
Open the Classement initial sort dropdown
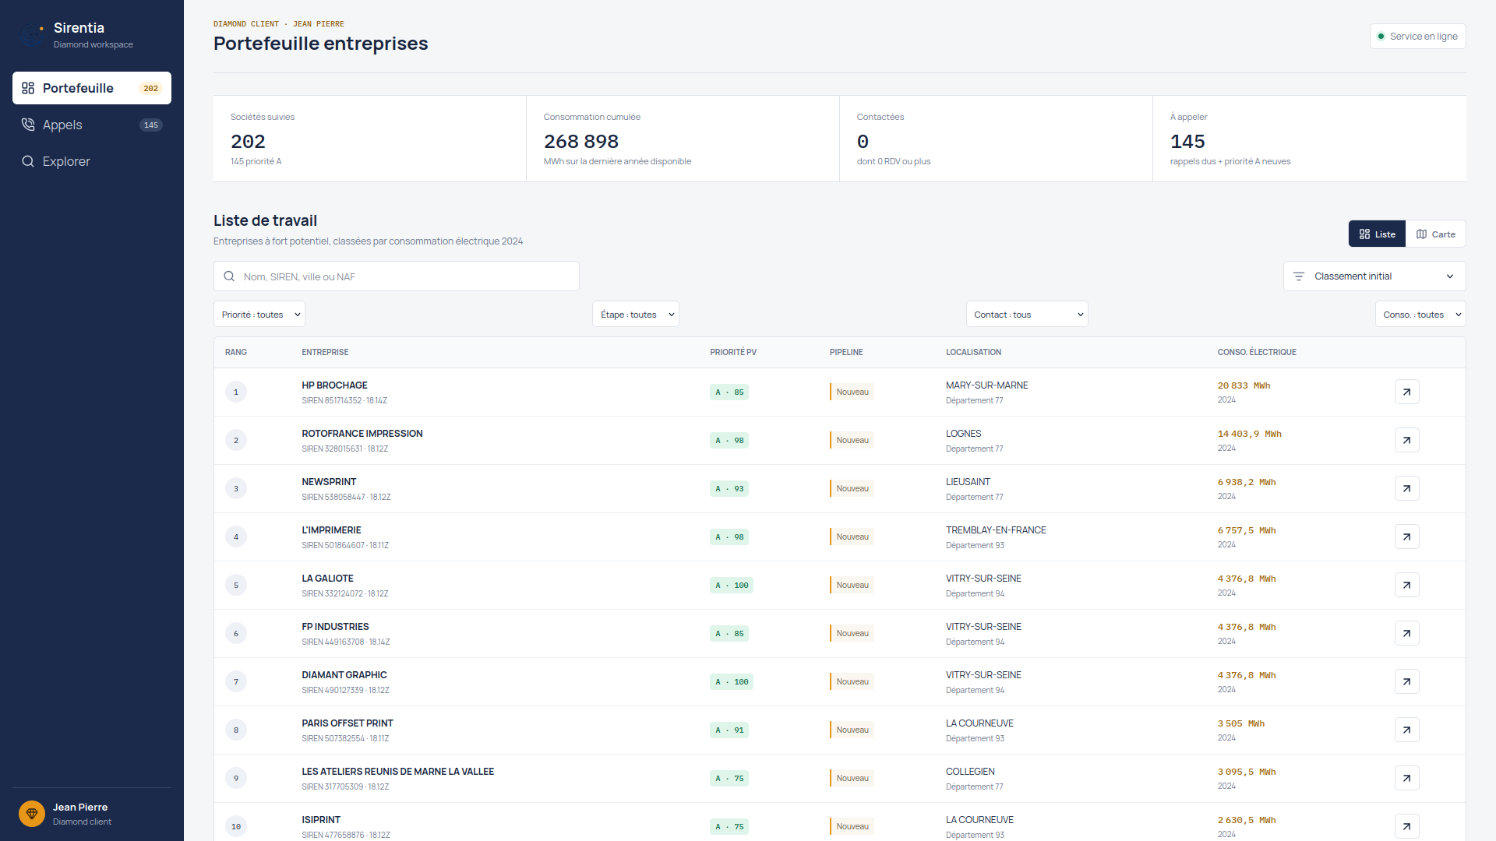pyautogui.click(x=1374, y=276)
